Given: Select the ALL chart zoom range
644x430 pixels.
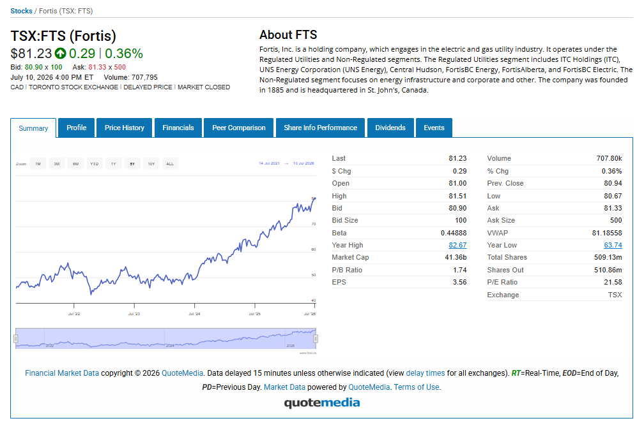Looking at the screenshot, I should (170, 164).
